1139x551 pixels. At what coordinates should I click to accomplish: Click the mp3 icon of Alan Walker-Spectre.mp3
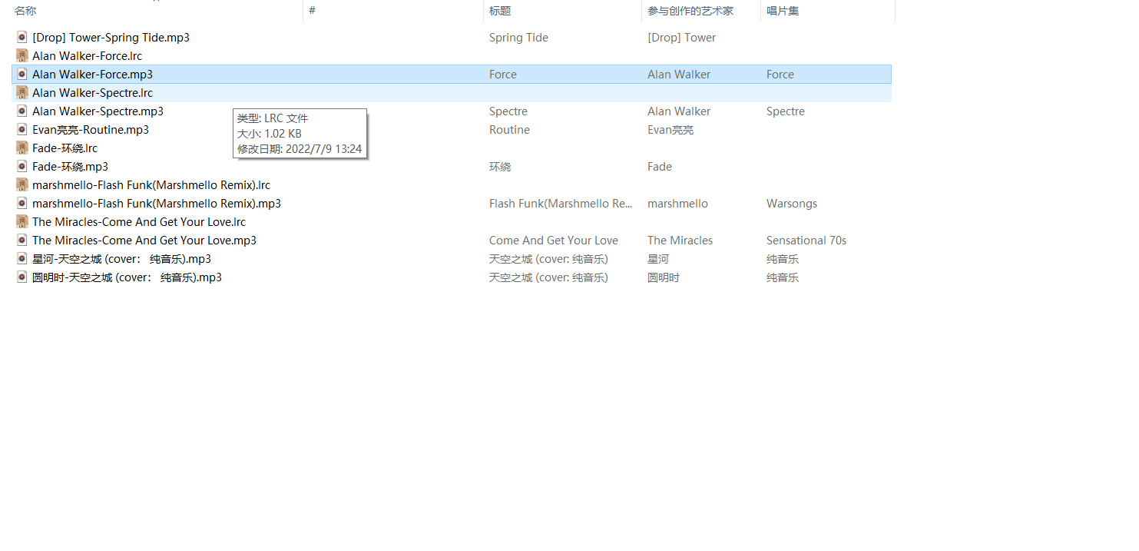(x=22, y=111)
